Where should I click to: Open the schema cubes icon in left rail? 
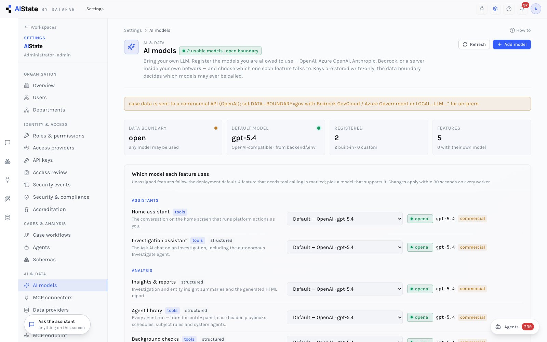pyautogui.click(x=8, y=161)
